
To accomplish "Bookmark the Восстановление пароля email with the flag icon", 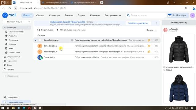I will pyautogui.click(x=72, y=40).
